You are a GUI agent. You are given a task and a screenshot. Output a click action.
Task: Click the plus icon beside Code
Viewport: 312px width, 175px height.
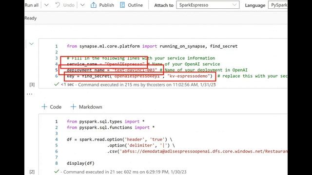pyautogui.click(x=44, y=107)
